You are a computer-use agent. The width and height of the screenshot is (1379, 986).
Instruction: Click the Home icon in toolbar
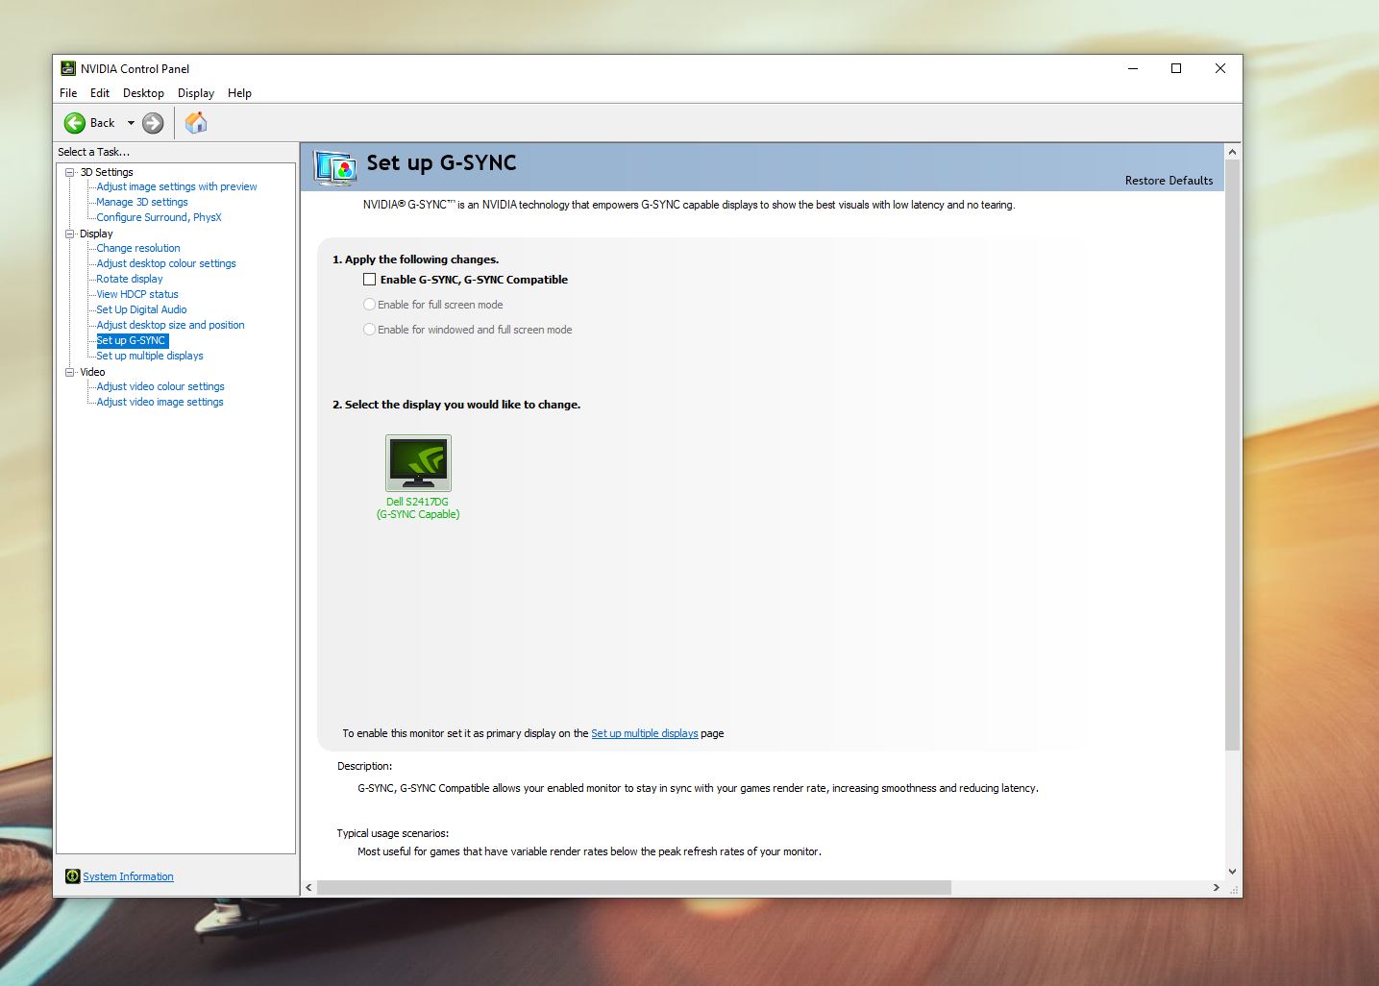click(196, 123)
